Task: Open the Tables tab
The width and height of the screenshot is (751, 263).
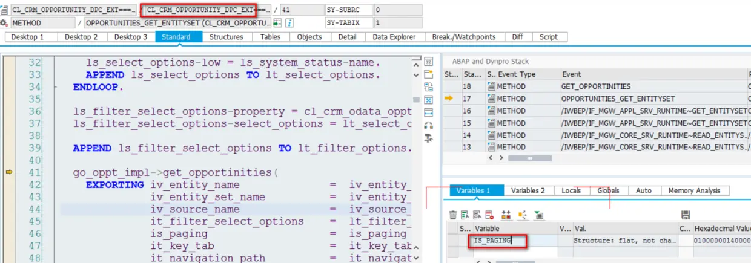Action: pos(270,37)
